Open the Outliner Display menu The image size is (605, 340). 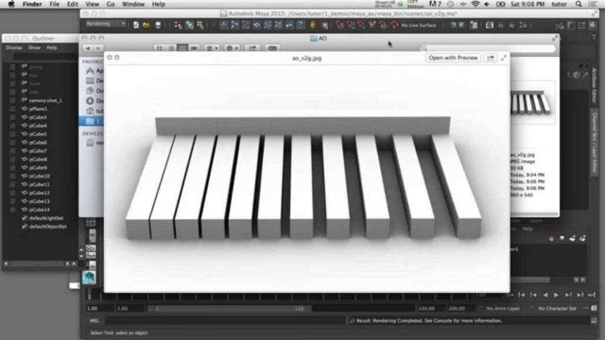(14, 48)
